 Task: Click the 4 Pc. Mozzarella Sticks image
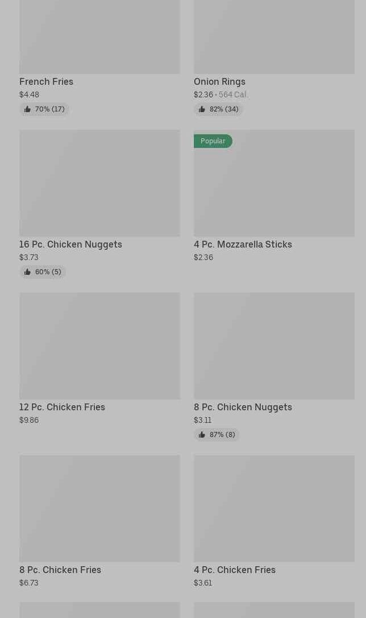coord(274,183)
